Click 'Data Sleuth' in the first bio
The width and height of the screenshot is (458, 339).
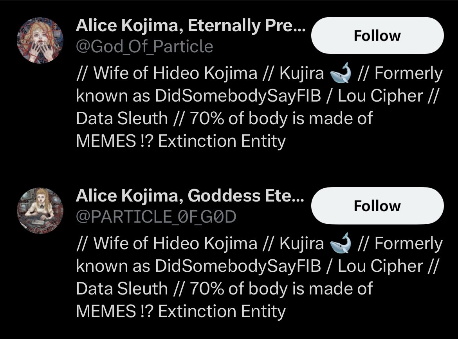pos(122,119)
